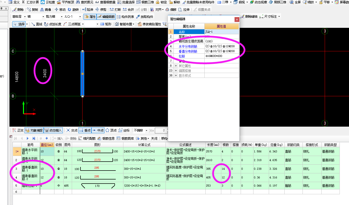Click 延伸 extend tool

pos(88,10)
